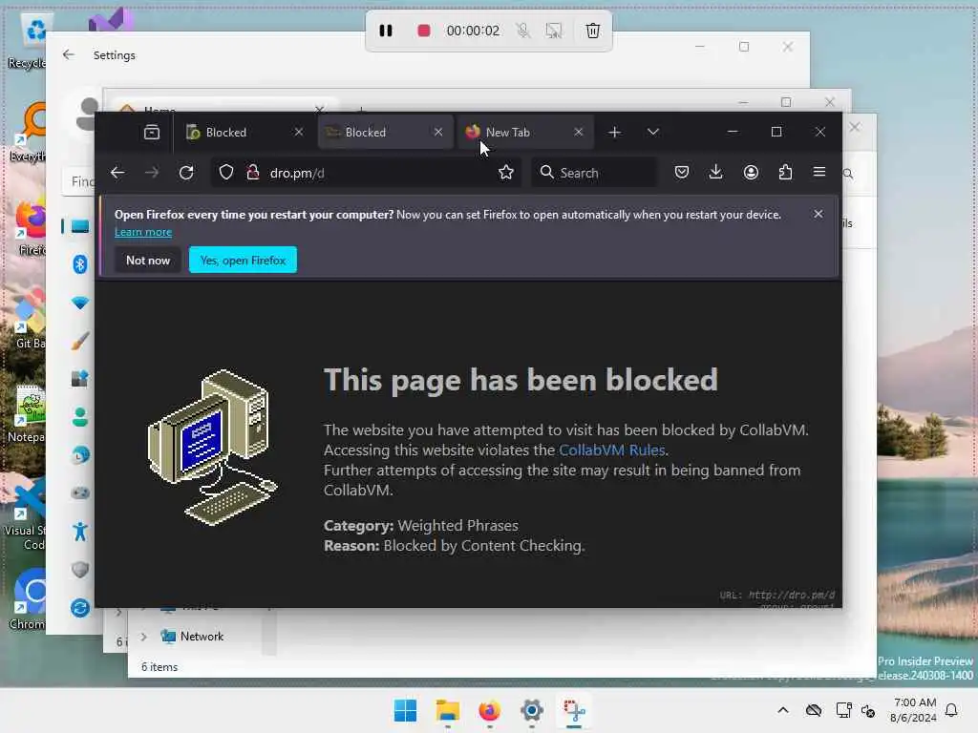Select Network in File Explorer tree
The height and width of the screenshot is (733, 978).
coord(192,637)
